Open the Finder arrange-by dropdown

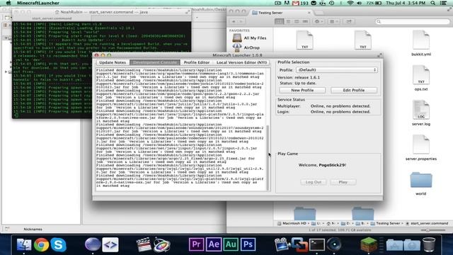[x=334, y=21]
